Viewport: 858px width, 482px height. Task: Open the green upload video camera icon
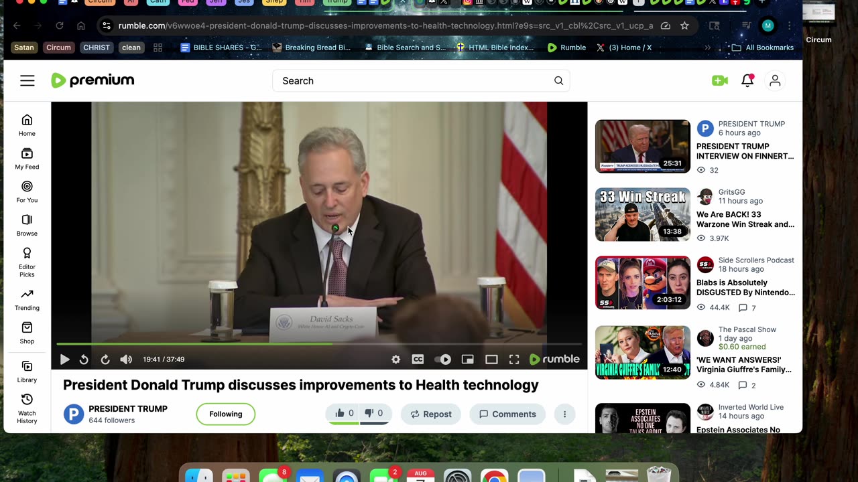(720, 80)
